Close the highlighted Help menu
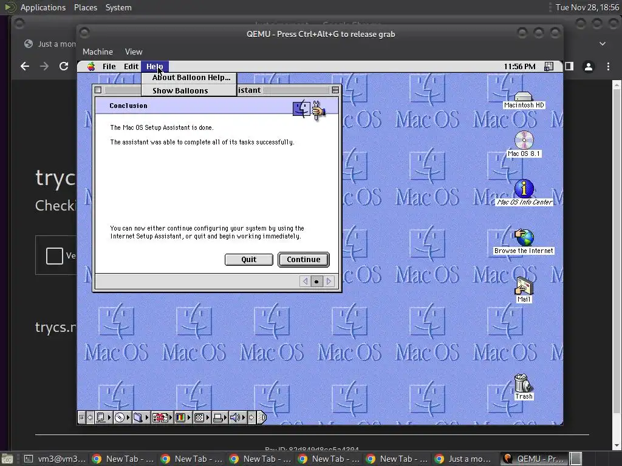Image resolution: width=622 pixels, height=466 pixels. tap(155, 66)
